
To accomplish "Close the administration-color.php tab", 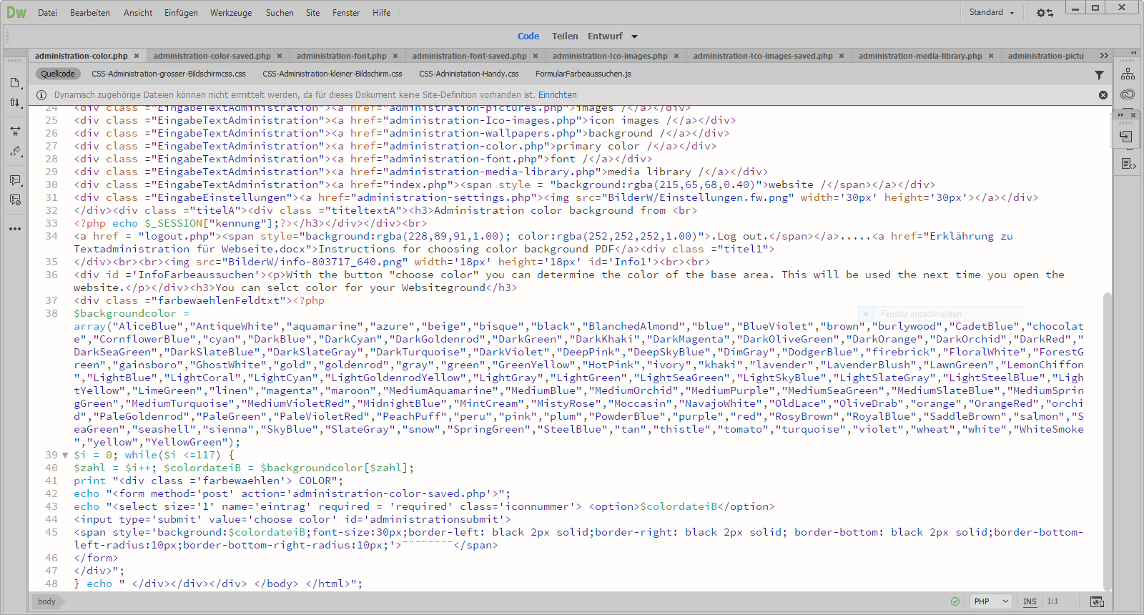I will pos(137,56).
